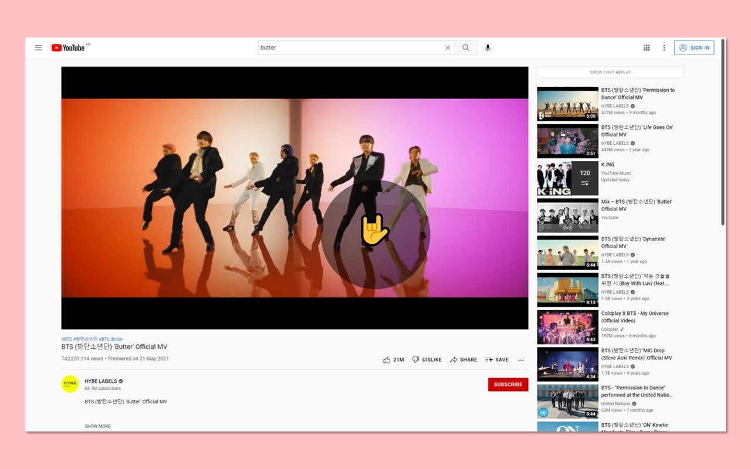Toggle dislike on the Butter video

(427, 359)
